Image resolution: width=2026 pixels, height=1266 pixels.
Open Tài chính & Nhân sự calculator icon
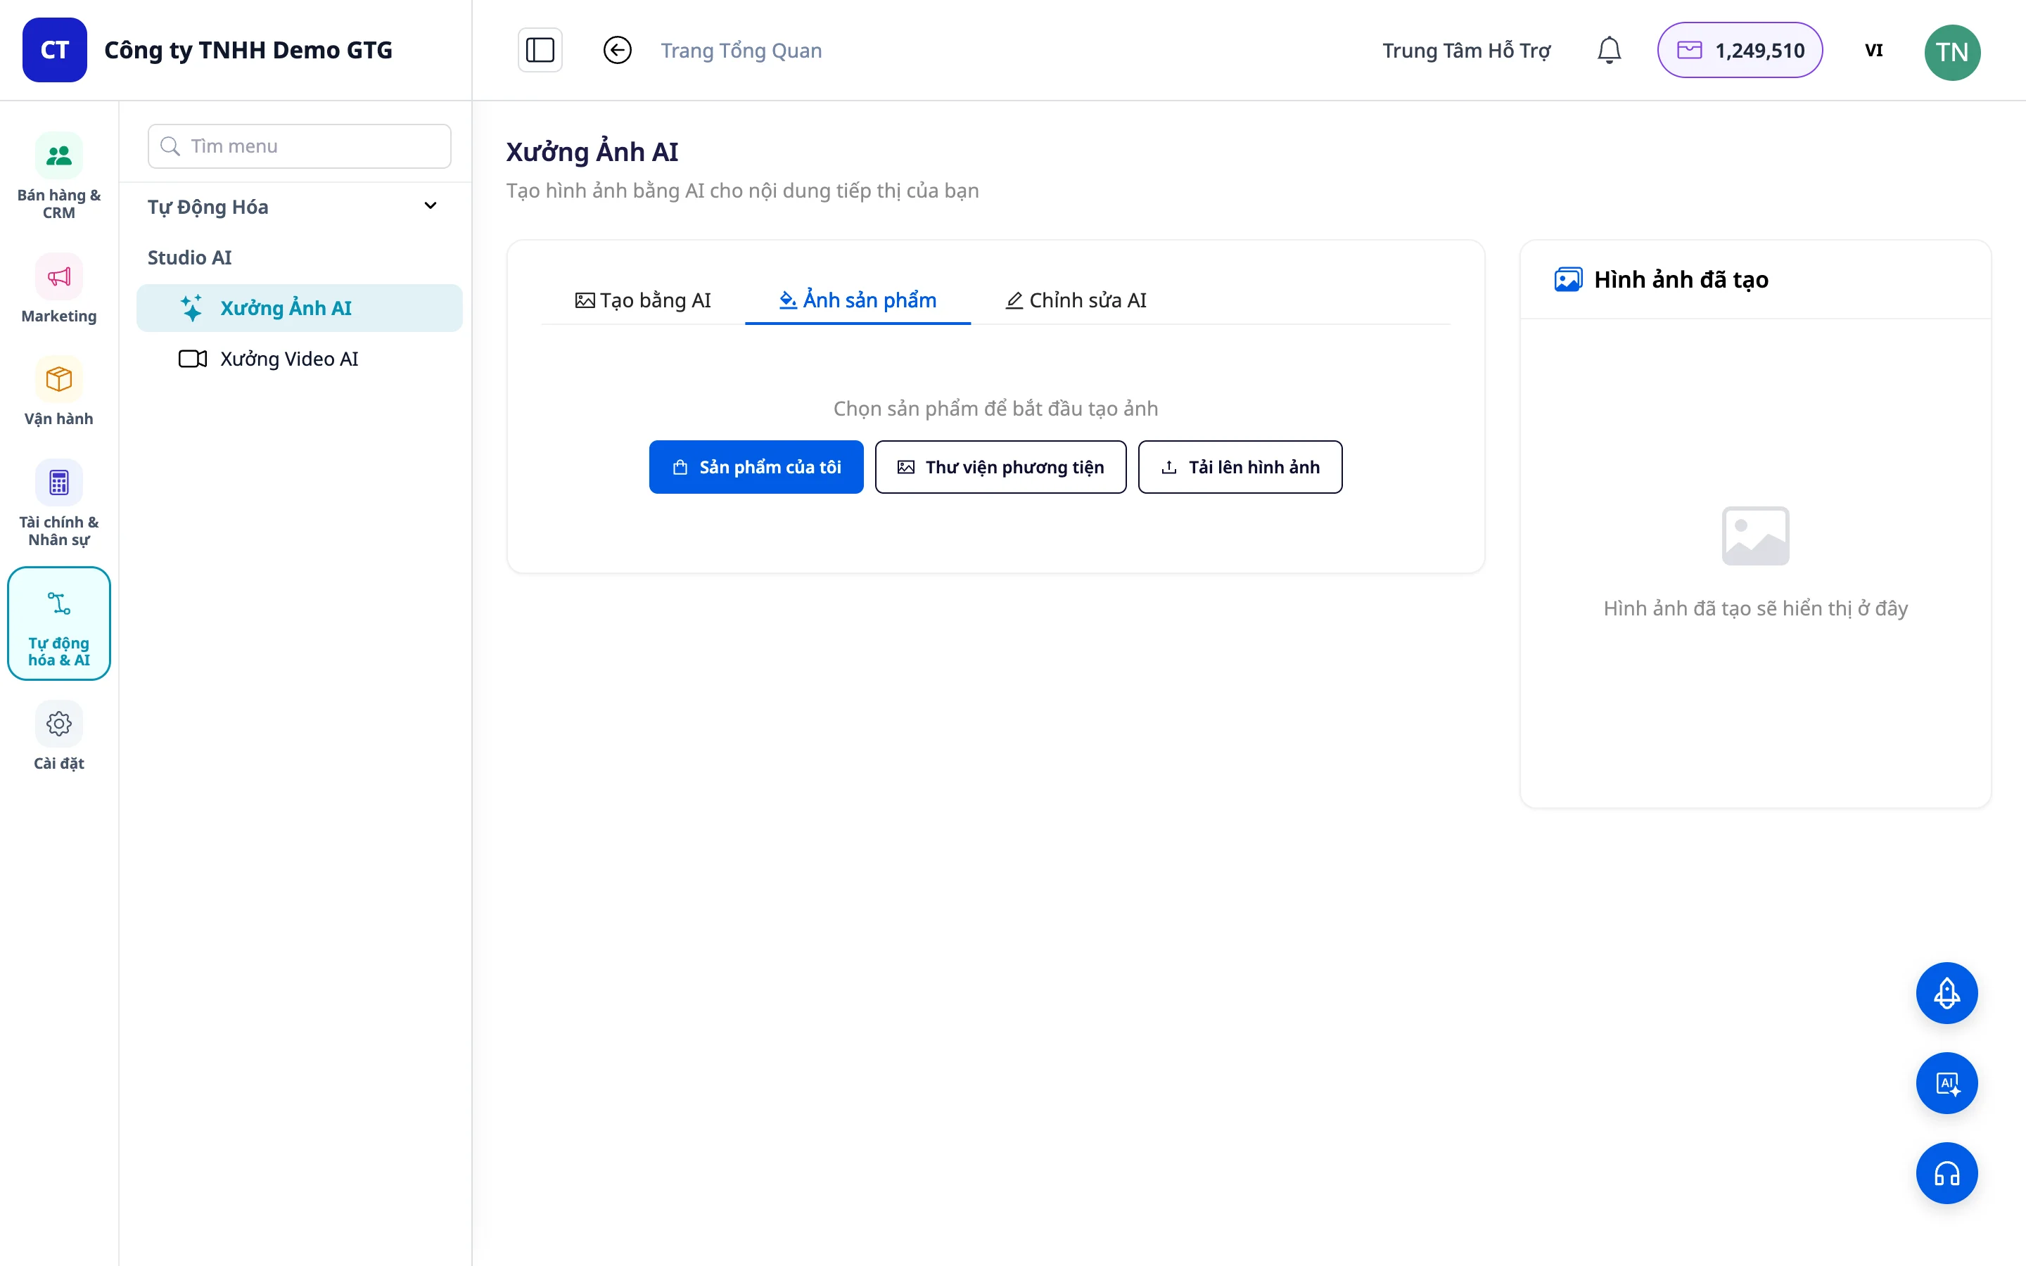point(58,482)
